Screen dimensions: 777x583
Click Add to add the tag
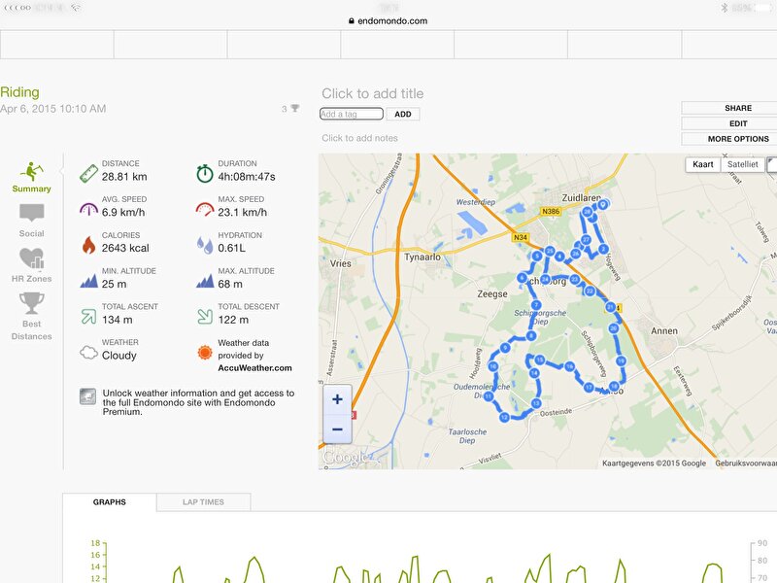point(403,114)
